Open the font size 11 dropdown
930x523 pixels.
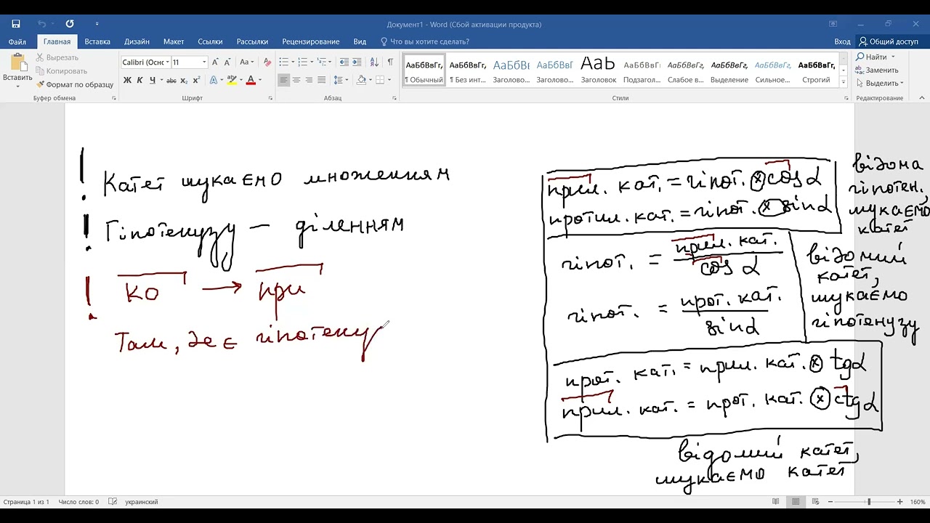point(204,62)
